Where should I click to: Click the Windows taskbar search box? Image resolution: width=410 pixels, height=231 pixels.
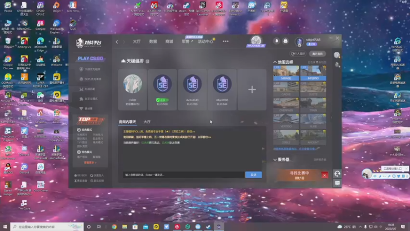[47, 226]
